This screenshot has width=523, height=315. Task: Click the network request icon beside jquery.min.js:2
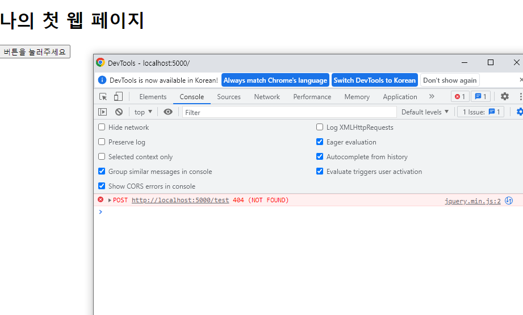click(509, 201)
